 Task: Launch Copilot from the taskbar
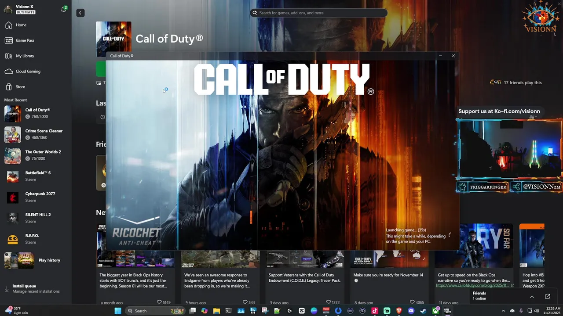tap(205, 311)
